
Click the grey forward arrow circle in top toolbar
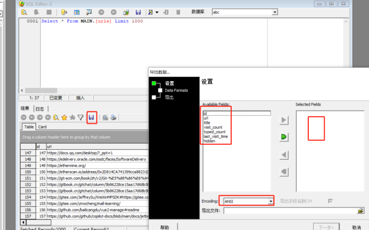(101, 12)
